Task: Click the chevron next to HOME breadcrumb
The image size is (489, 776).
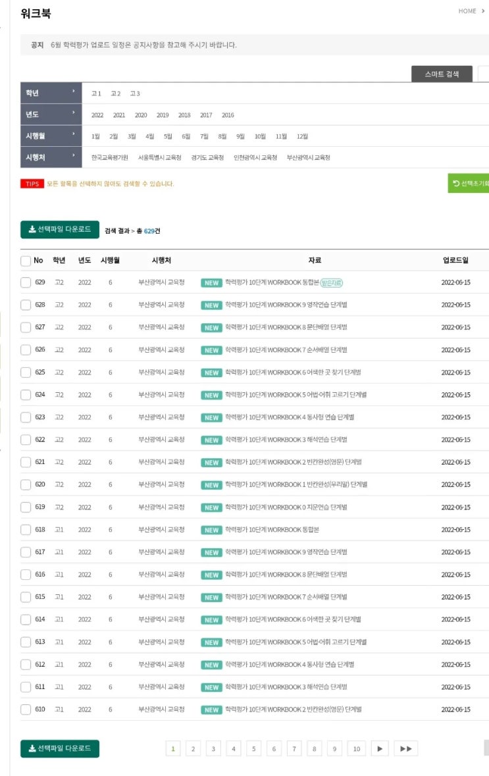Action: tap(483, 11)
